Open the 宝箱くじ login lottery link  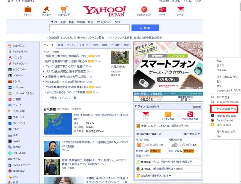[165, 126]
